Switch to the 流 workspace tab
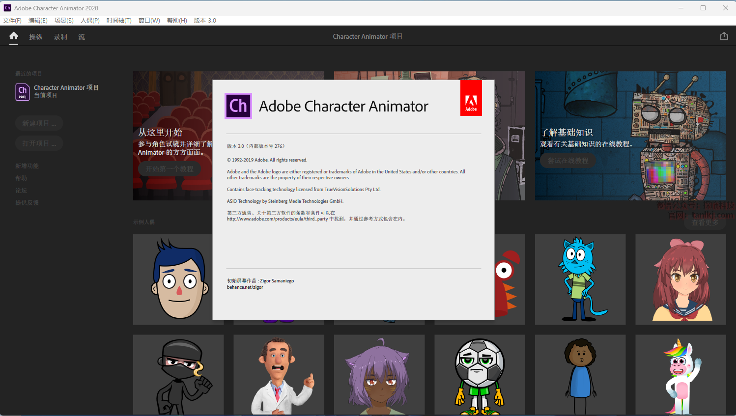This screenshot has width=736, height=416. pos(82,37)
